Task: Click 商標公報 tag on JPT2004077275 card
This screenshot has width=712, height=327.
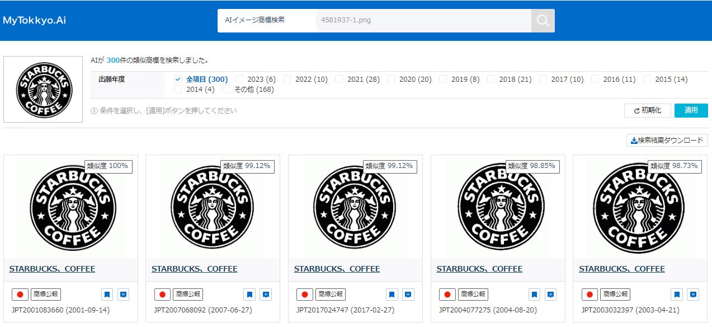Action: pyautogui.click(x=473, y=294)
